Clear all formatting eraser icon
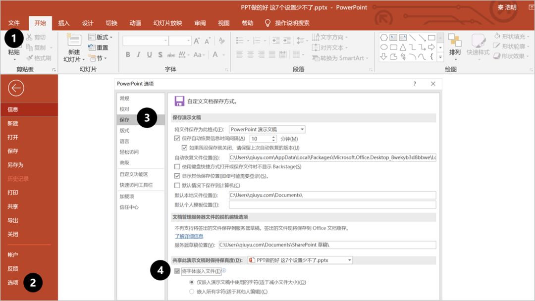 222,41
